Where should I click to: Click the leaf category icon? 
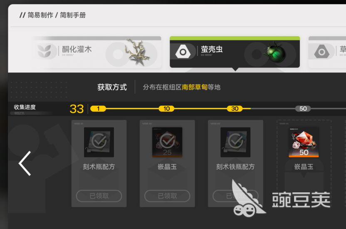[44, 51]
